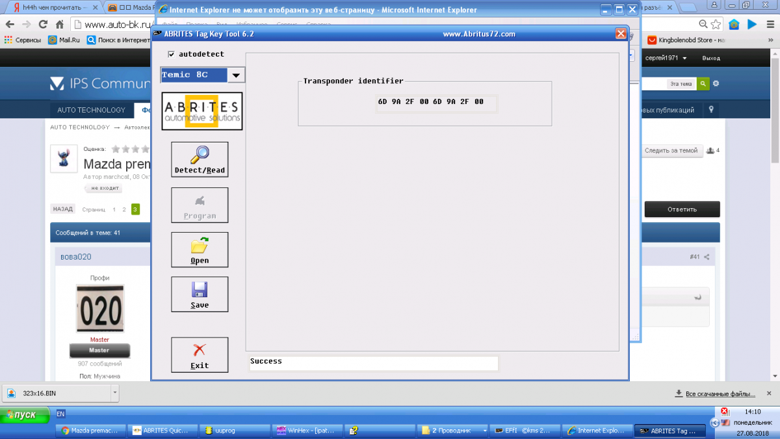The image size is (780, 439).
Task: Select the transponder identifier hex value field
Action: [436, 103]
